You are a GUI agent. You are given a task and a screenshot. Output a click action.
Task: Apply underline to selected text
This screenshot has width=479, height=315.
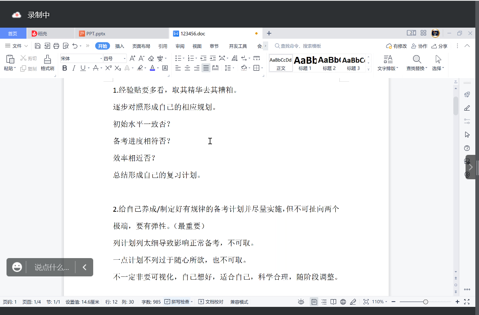point(83,68)
